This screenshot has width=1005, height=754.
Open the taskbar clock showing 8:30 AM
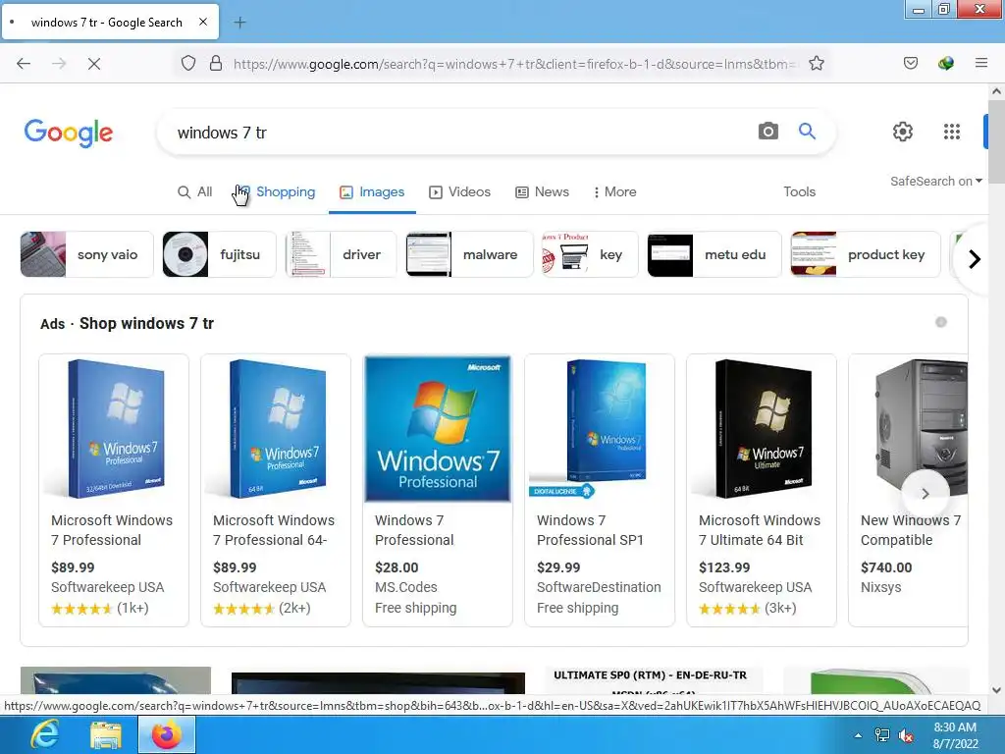click(955, 735)
